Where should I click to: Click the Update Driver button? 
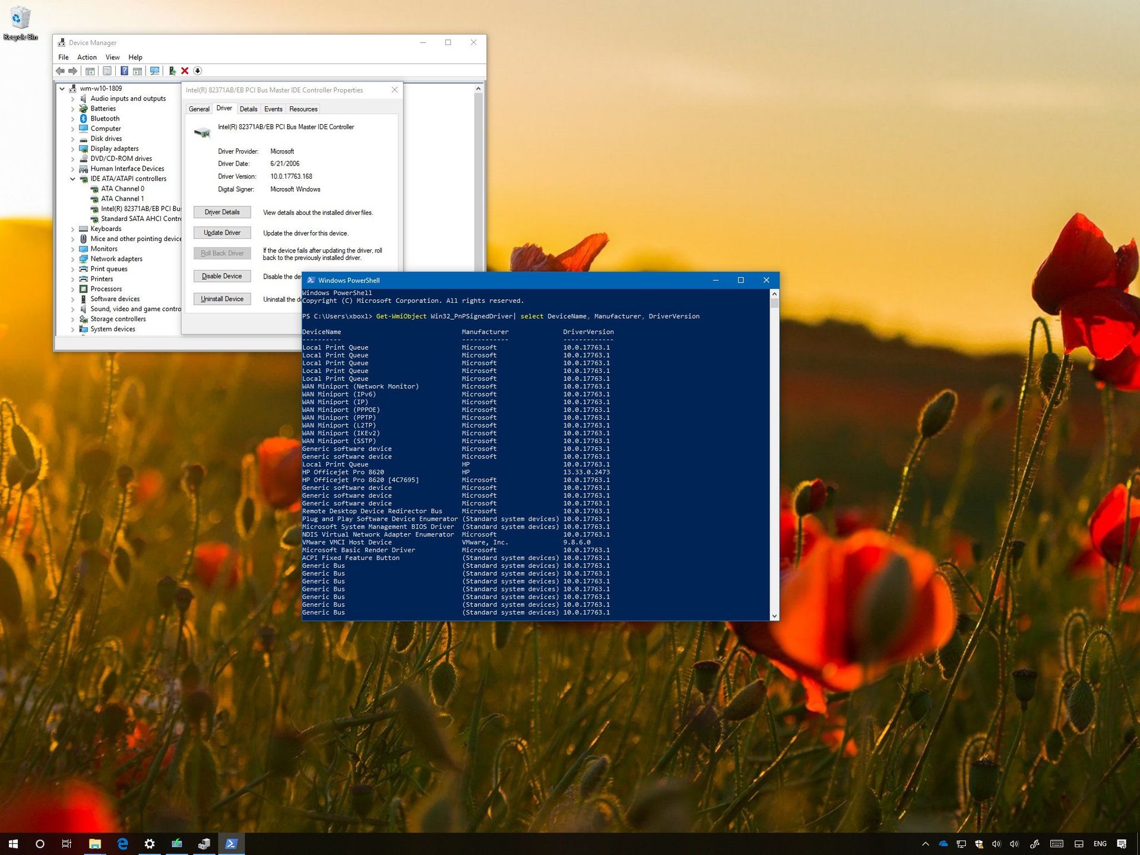click(221, 232)
